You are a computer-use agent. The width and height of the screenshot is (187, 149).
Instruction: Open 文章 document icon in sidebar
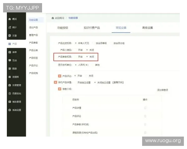[10, 35]
